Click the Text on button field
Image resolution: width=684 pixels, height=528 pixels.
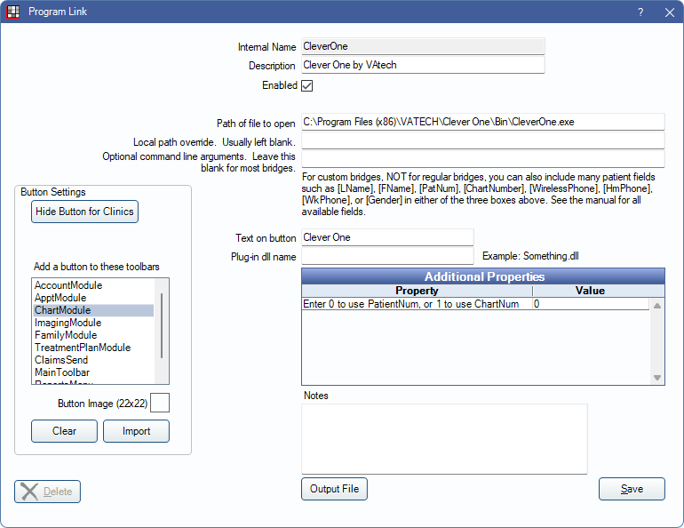click(386, 237)
